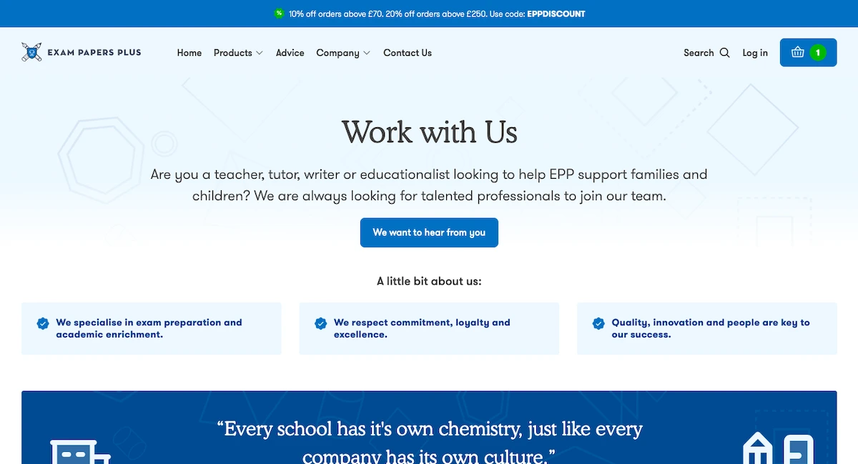This screenshot has height=464, width=858.
Task: Click the chevron next to Products
Action: [260, 53]
